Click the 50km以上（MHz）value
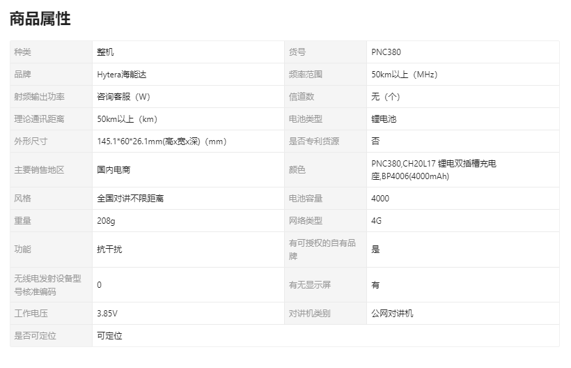This screenshot has width=571, height=368. tap(404, 75)
